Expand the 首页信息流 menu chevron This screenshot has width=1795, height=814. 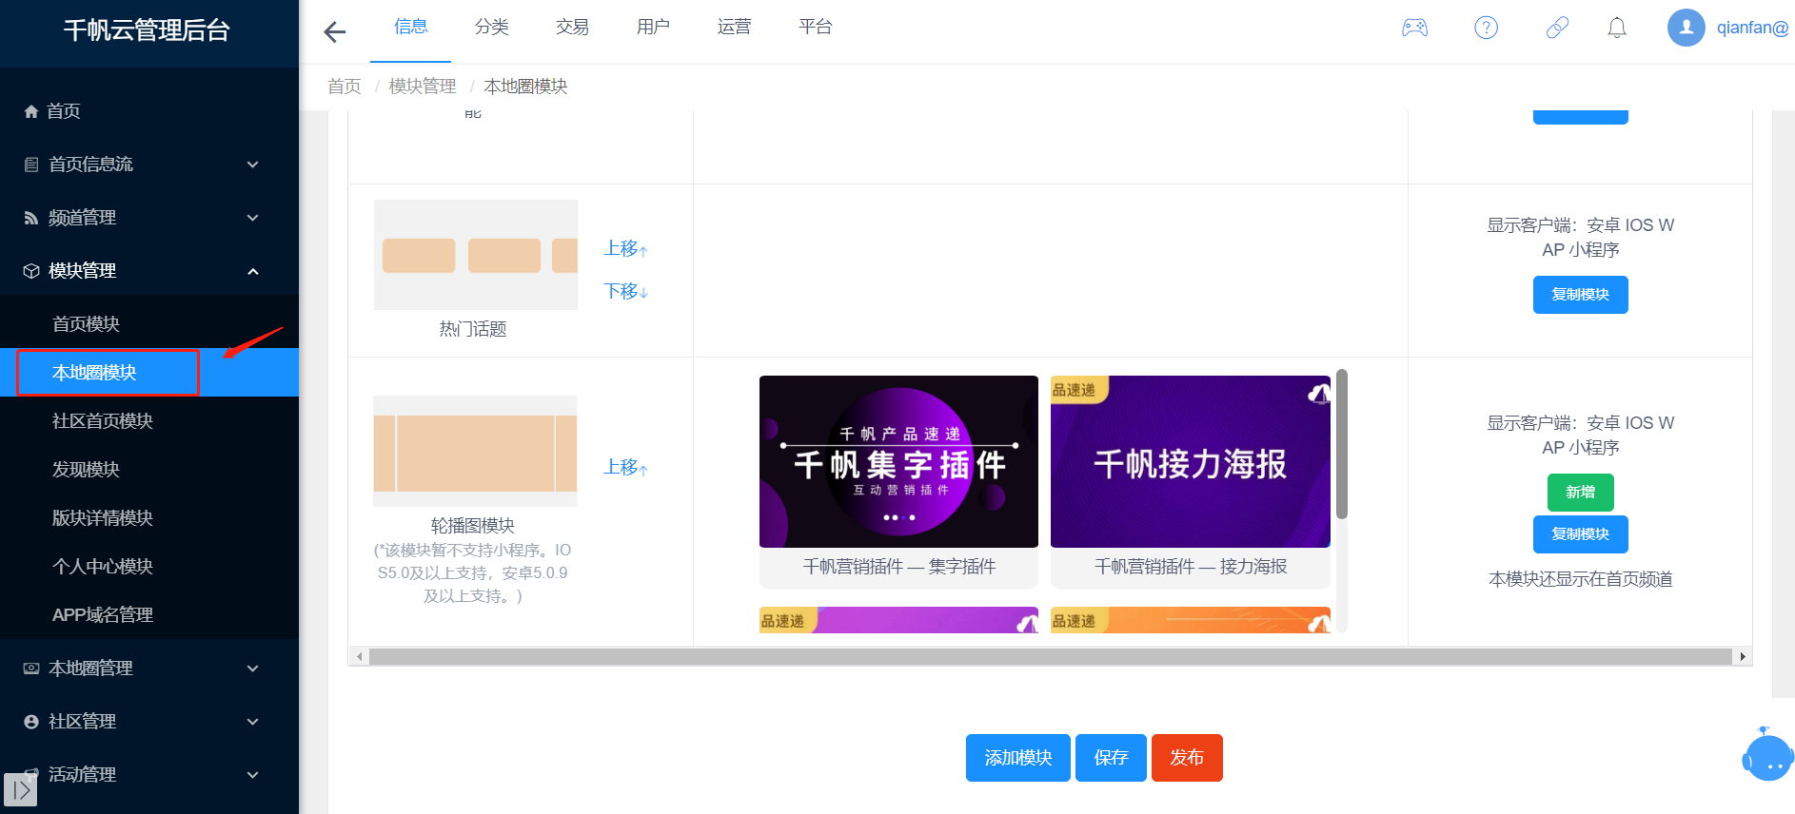point(253,165)
